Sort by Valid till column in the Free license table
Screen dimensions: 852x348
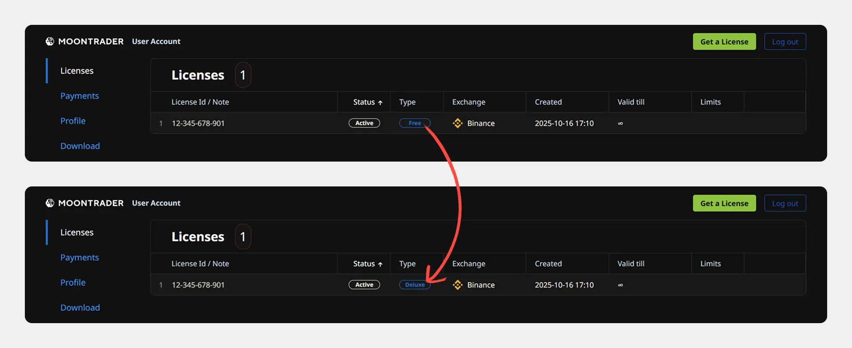(x=631, y=102)
